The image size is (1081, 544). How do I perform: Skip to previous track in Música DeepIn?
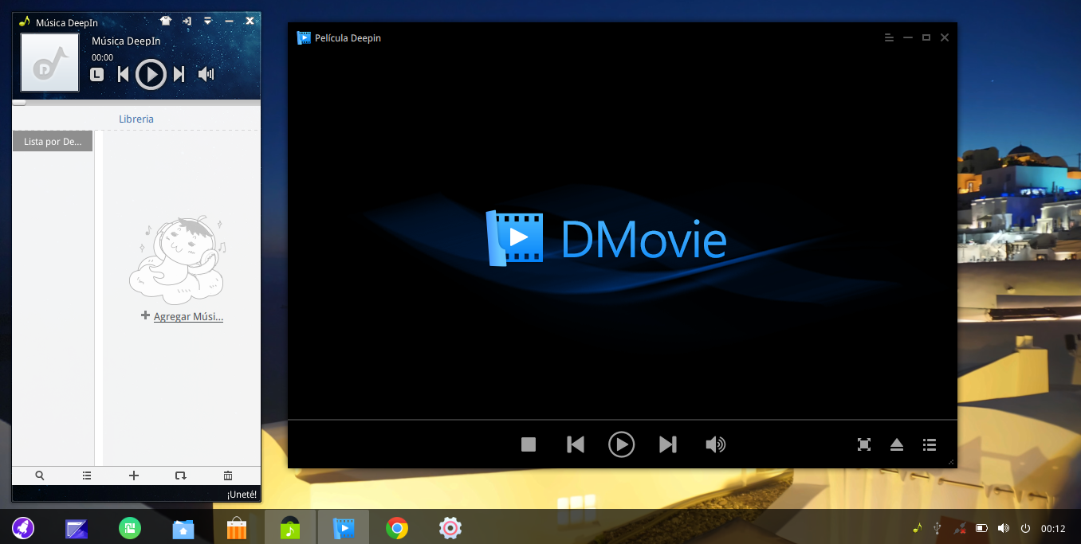(x=123, y=74)
